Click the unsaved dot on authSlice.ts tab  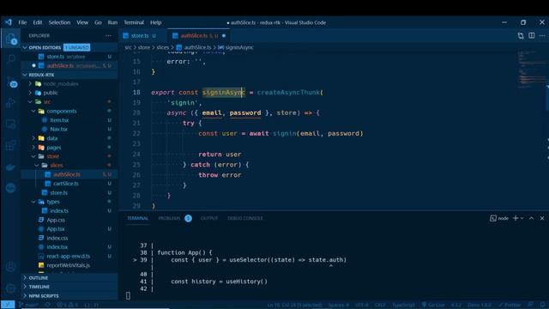224,36
